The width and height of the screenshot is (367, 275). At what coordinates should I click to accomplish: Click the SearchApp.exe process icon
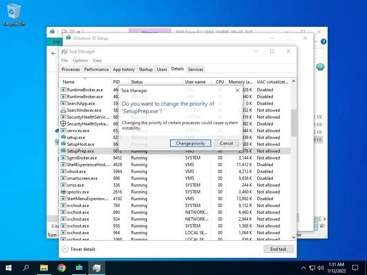coord(63,103)
